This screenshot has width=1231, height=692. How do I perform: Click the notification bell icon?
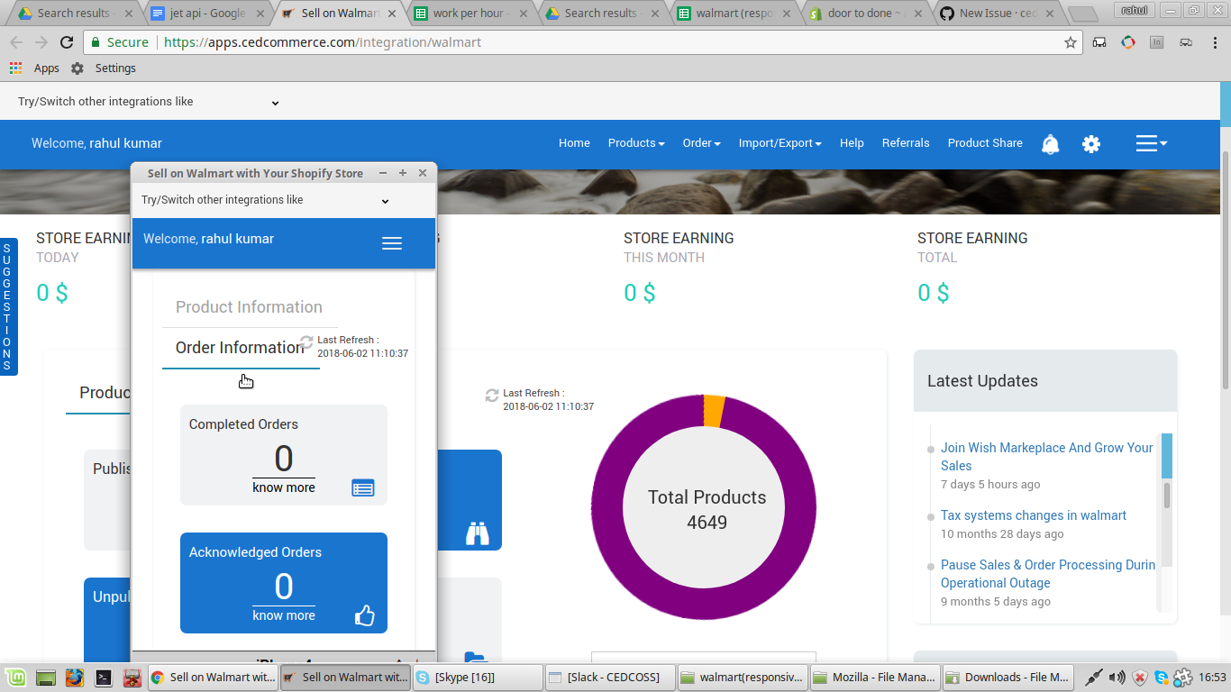1050,144
